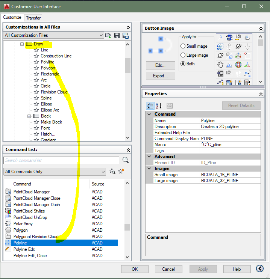Switch to the Transfer tab
270x279 pixels.
click(33, 18)
